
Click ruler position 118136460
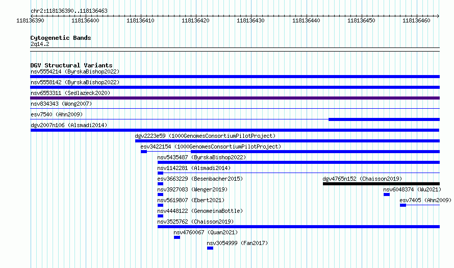pos(416,20)
